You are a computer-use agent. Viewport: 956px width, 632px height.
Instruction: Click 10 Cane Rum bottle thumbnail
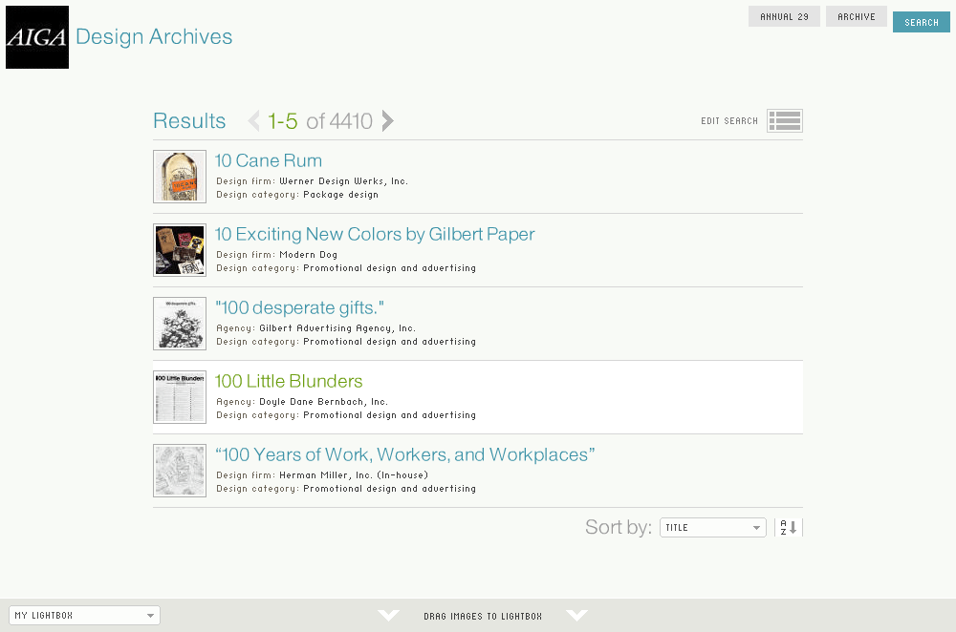180,177
